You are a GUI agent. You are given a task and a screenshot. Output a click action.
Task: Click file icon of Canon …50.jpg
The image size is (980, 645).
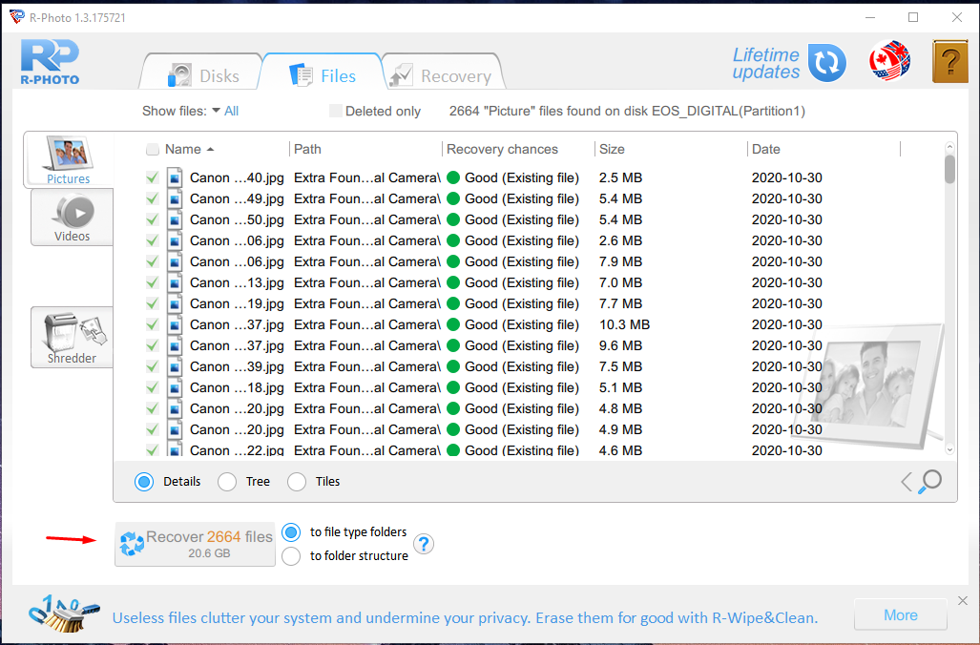pos(175,219)
